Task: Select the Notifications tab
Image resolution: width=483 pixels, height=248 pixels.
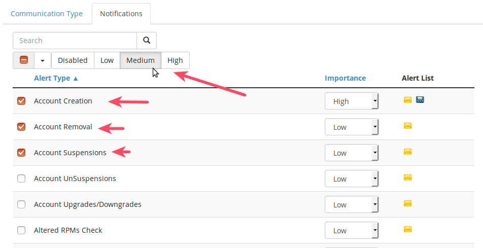Action: 121,14
